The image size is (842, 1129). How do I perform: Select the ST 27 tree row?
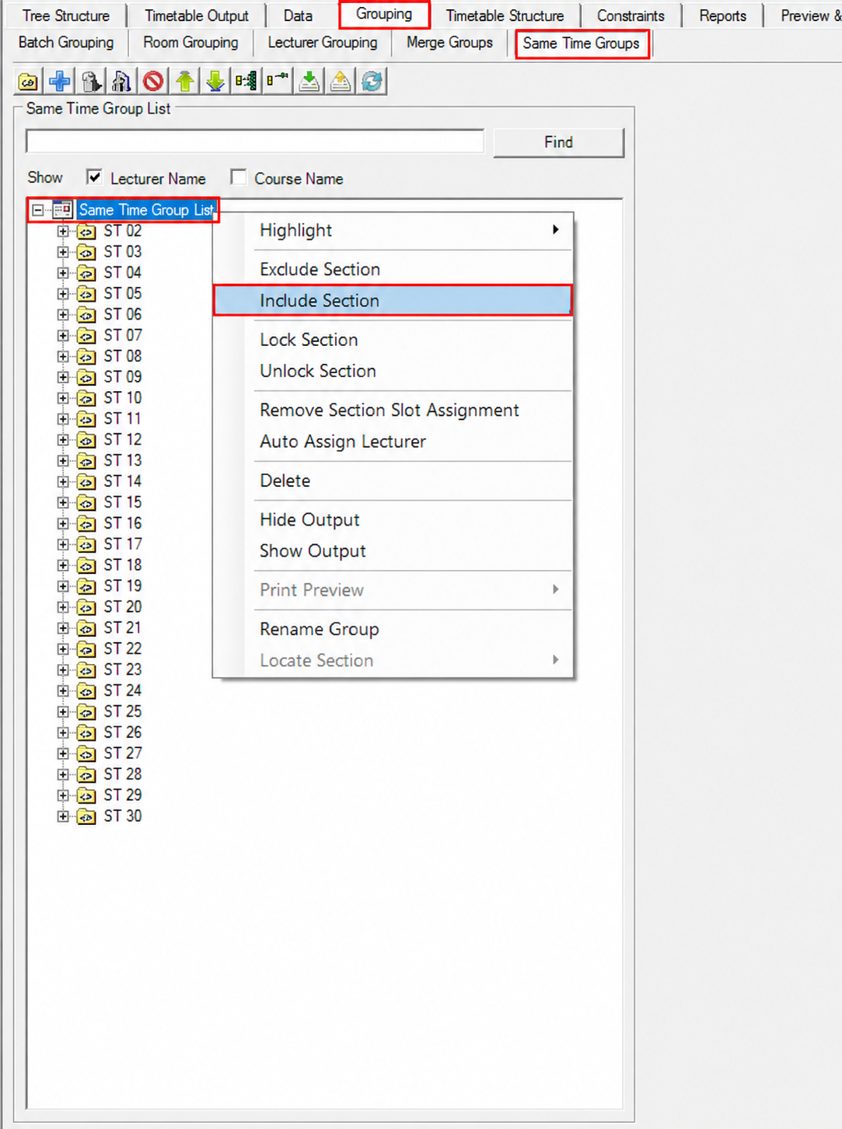123,753
